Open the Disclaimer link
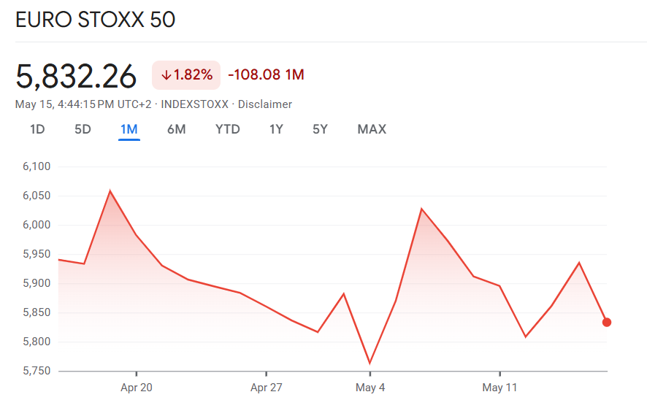The image size is (647, 400). click(265, 104)
